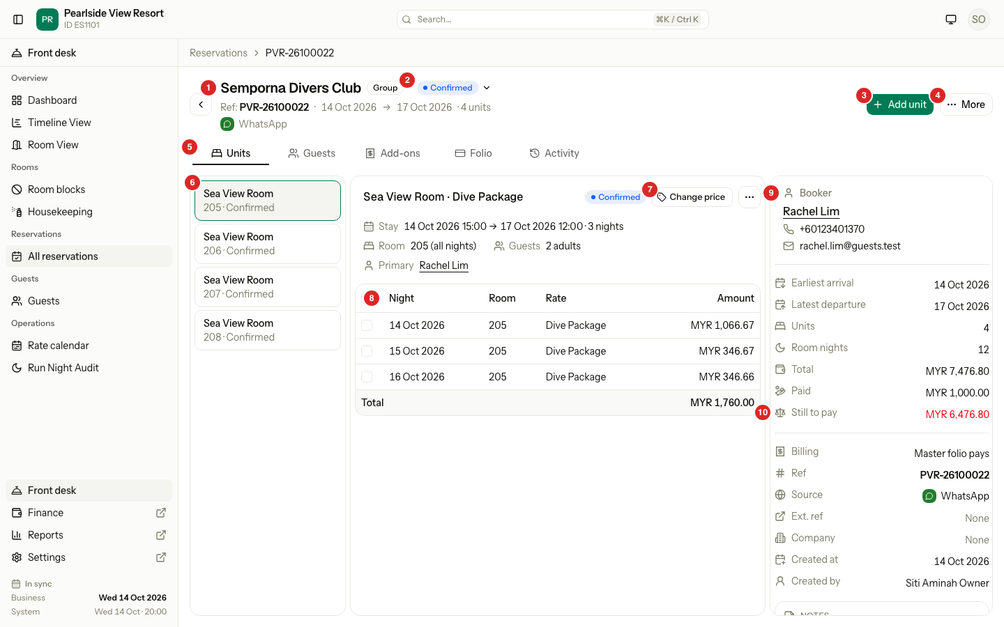Open Rate calendar in the sidebar
Image resolution: width=1004 pixels, height=627 pixels.
coord(89,346)
